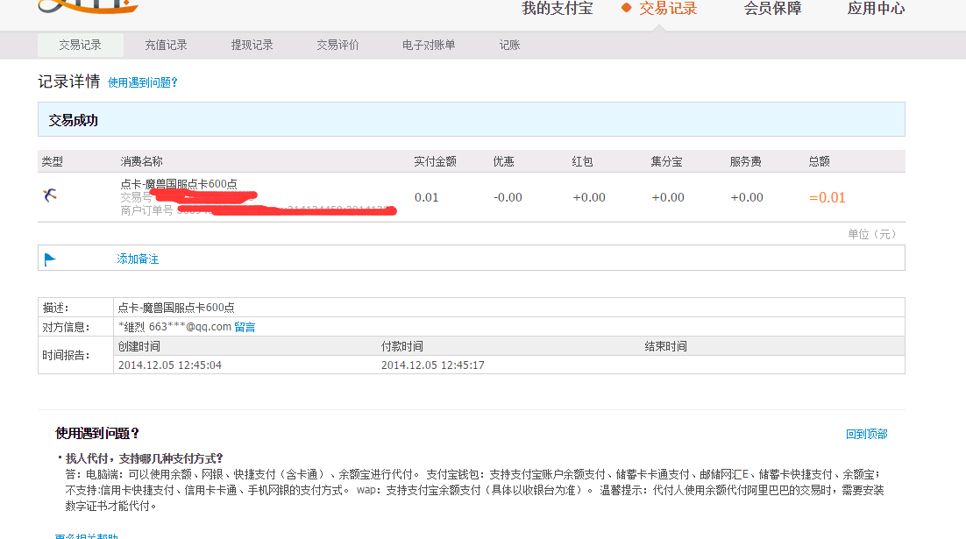Click the 交易成功 status banner
The width and height of the screenshot is (966, 539).
(x=472, y=119)
